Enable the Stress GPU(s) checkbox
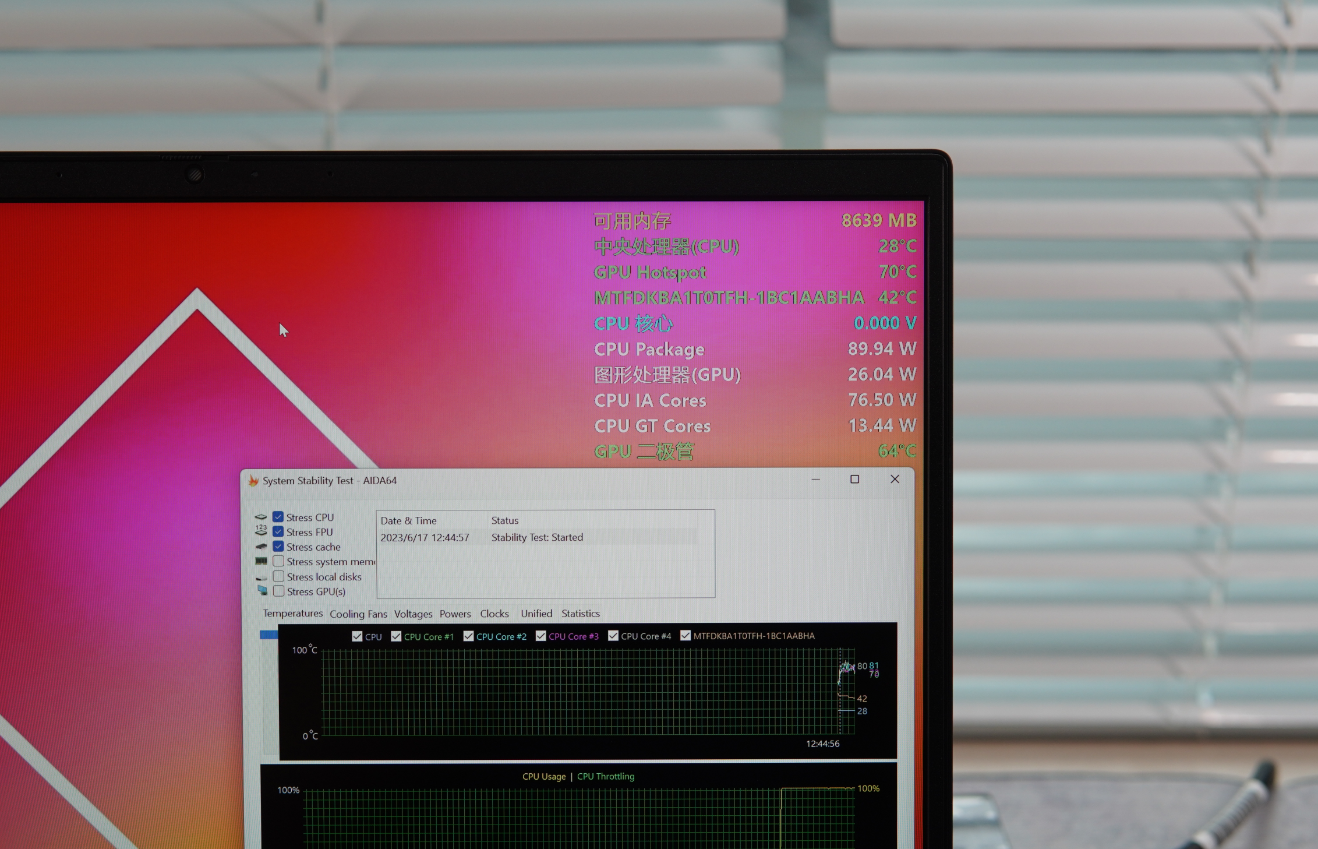The width and height of the screenshot is (1318, 849). [278, 591]
